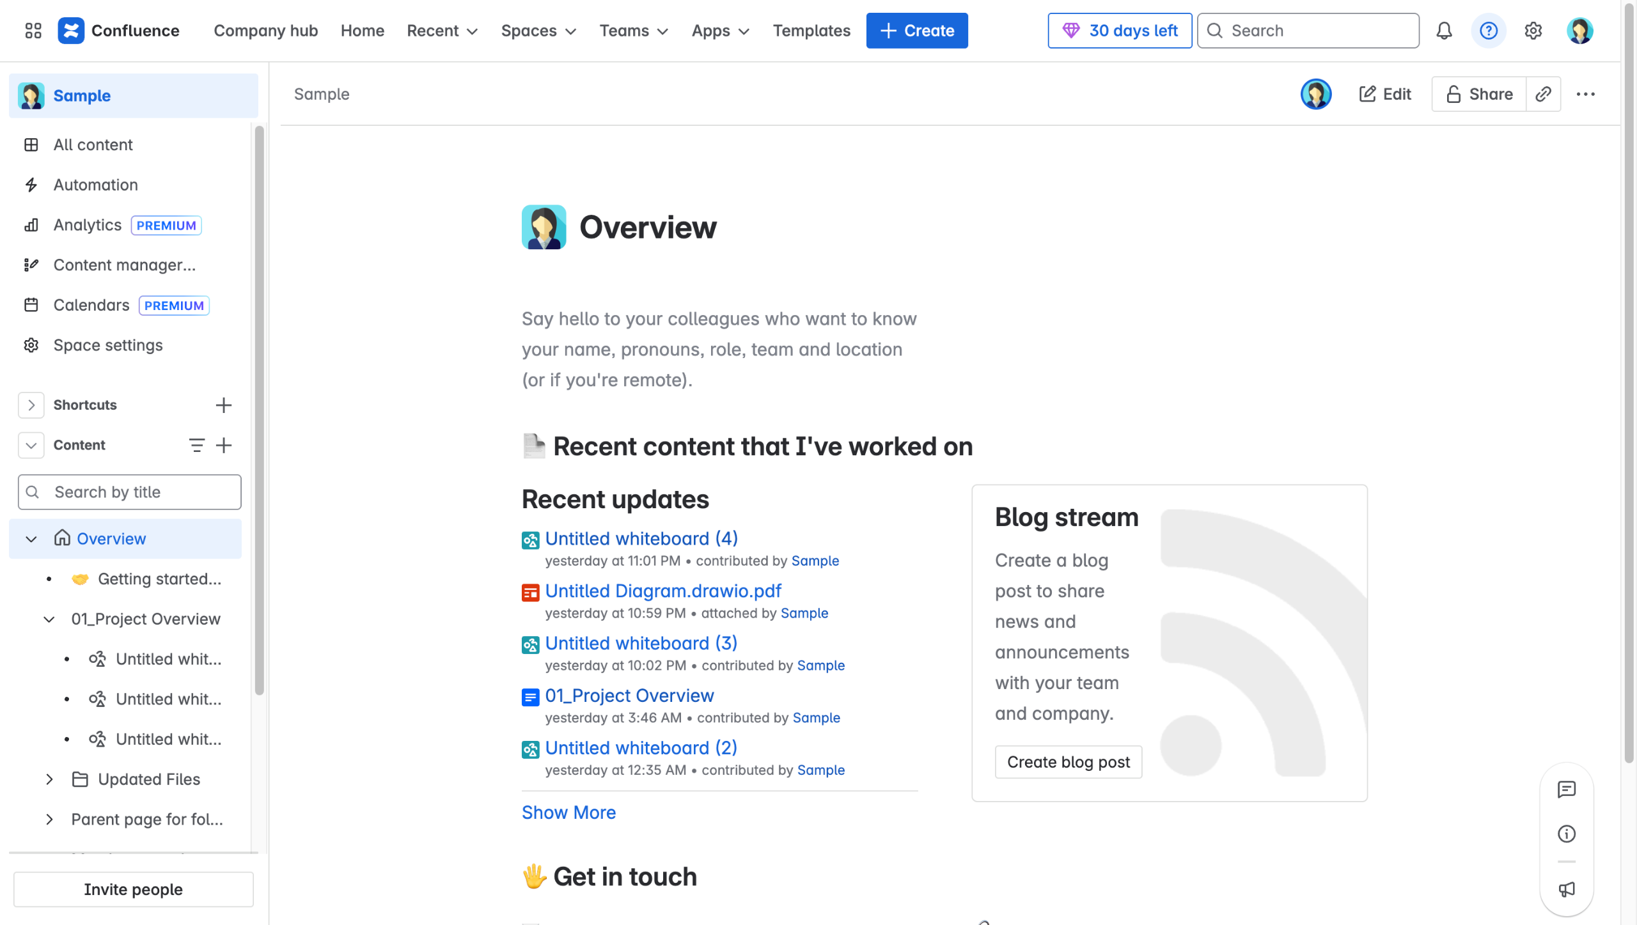Focus the Search by title field
The image size is (1637, 925).
130,492
